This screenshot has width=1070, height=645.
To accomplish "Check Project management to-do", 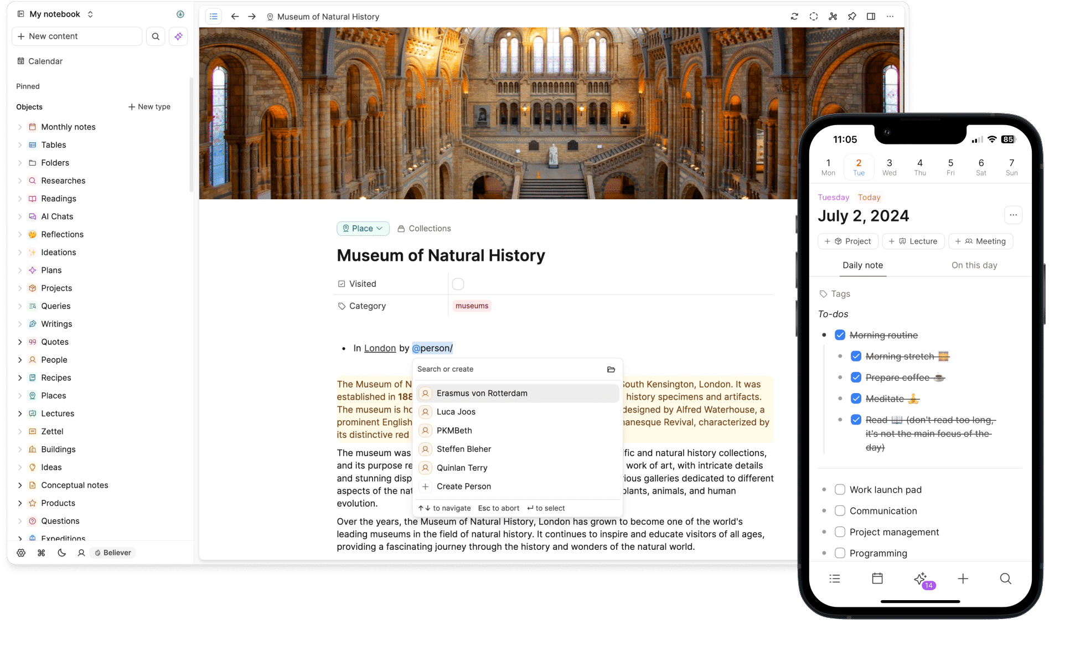I will click(x=840, y=532).
